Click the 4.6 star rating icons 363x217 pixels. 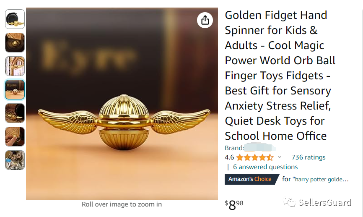pyautogui.click(x=255, y=158)
